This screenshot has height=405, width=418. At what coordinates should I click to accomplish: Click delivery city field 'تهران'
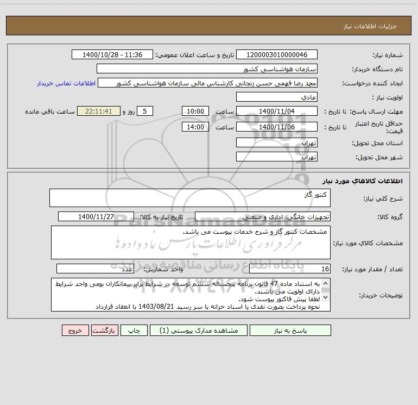(277, 157)
